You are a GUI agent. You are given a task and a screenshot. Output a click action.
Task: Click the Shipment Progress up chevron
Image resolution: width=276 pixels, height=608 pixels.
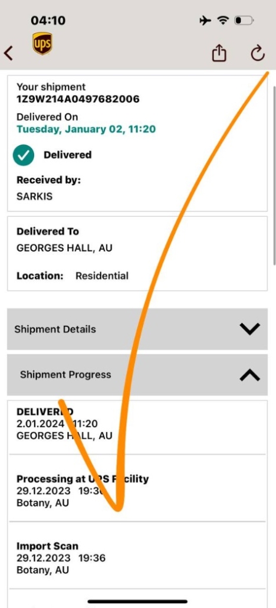(249, 375)
